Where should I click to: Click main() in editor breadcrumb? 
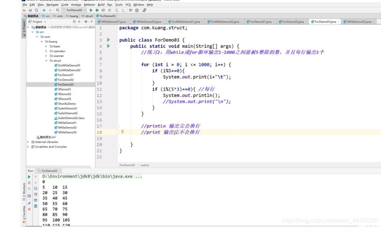(x=145, y=165)
